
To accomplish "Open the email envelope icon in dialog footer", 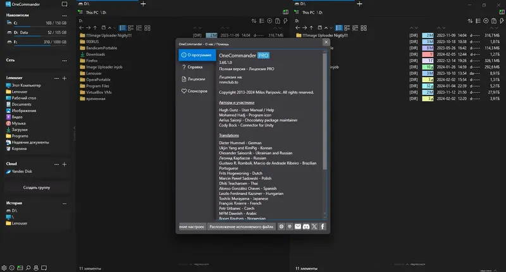I will [298, 226].
